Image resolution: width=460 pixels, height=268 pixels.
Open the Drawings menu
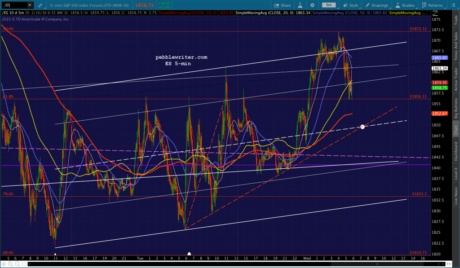(377, 5)
